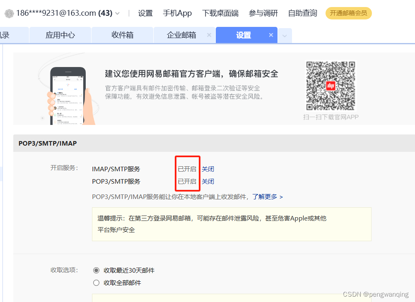Click the 开启服务 label
The image size is (415, 302).
64,168
